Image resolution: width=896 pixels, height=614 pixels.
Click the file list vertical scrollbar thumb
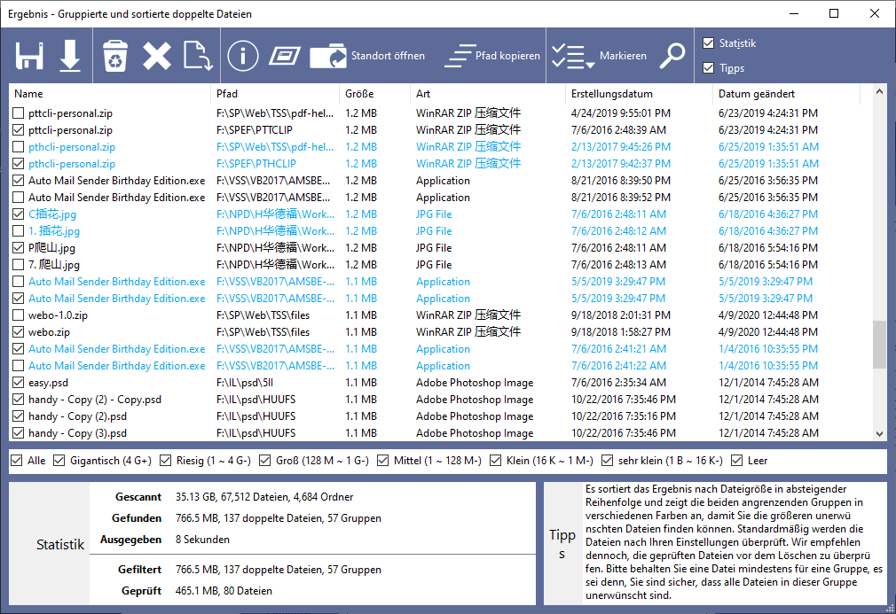(x=879, y=346)
